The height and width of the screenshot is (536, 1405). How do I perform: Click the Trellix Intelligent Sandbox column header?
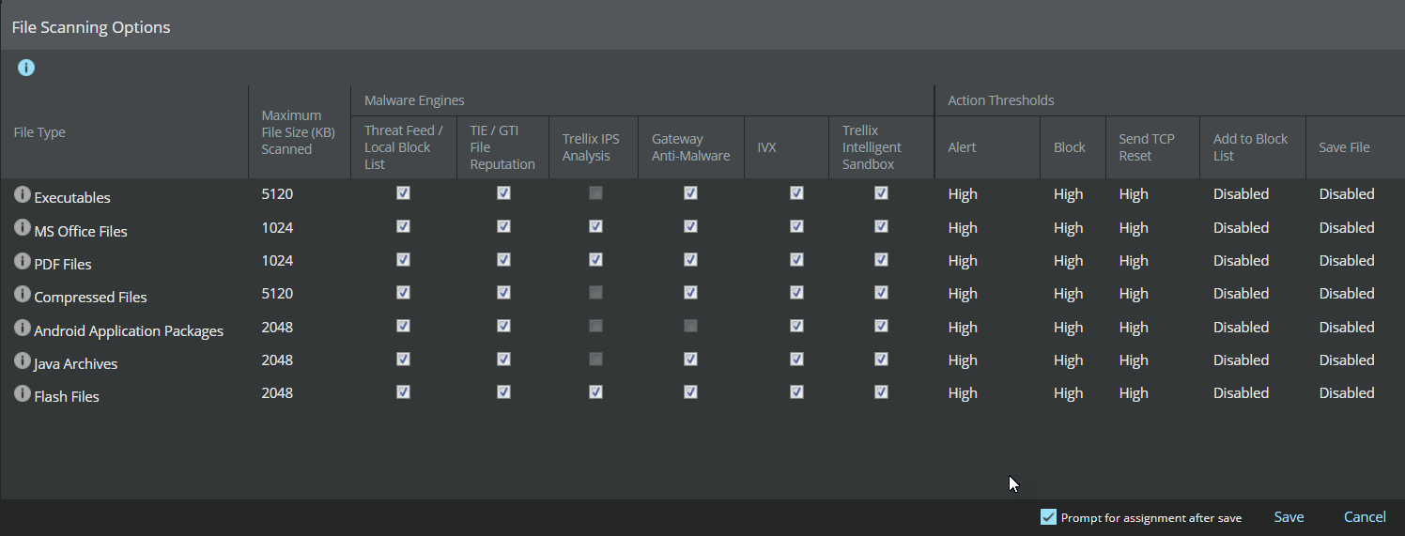pos(872,147)
